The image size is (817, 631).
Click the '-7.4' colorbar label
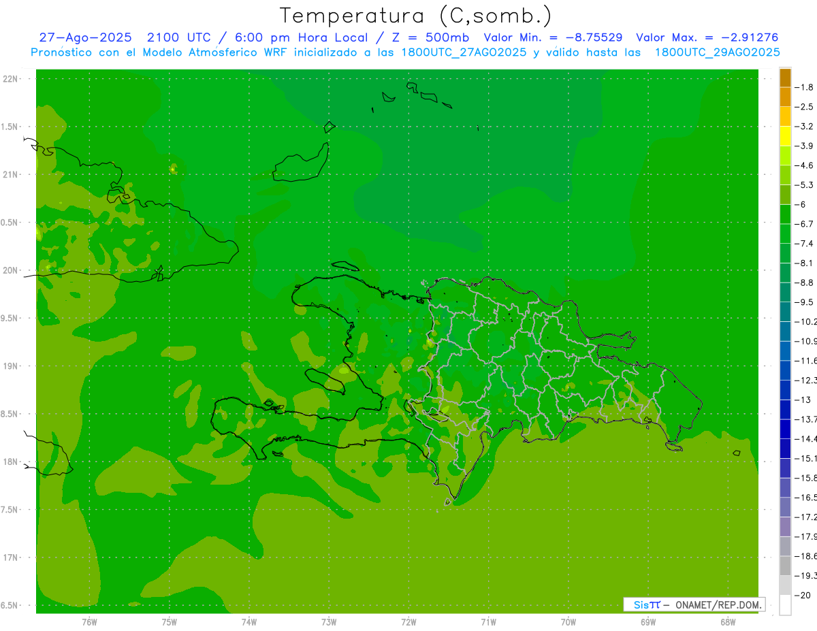(805, 244)
